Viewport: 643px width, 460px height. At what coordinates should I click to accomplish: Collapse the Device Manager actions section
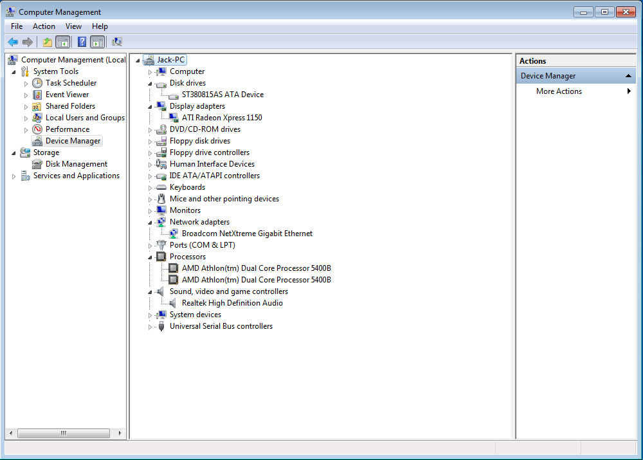628,76
